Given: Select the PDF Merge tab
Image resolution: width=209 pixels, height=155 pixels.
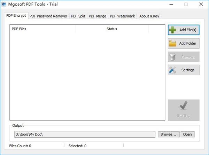Looking at the screenshot, I should 98,16.
